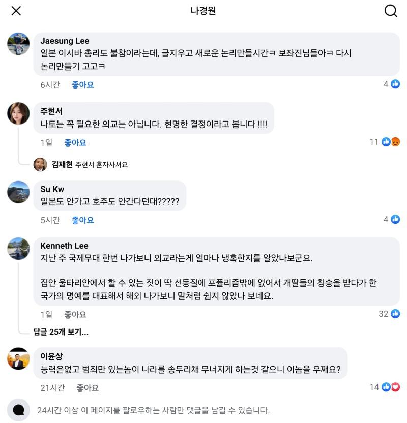Click the page profile icon beside the follower notice
The width and height of the screenshot is (407, 423).
click(x=18, y=410)
